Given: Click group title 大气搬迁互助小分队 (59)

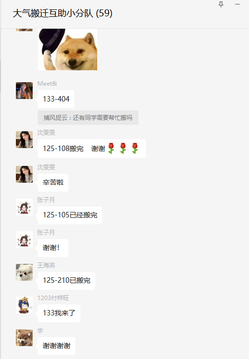Looking at the screenshot, I should [x=62, y=13].
